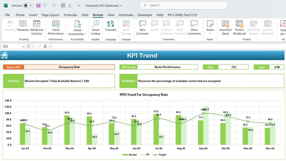Click the Search box
Viewport: 286px width, 161px height.
tap(183, 6)
